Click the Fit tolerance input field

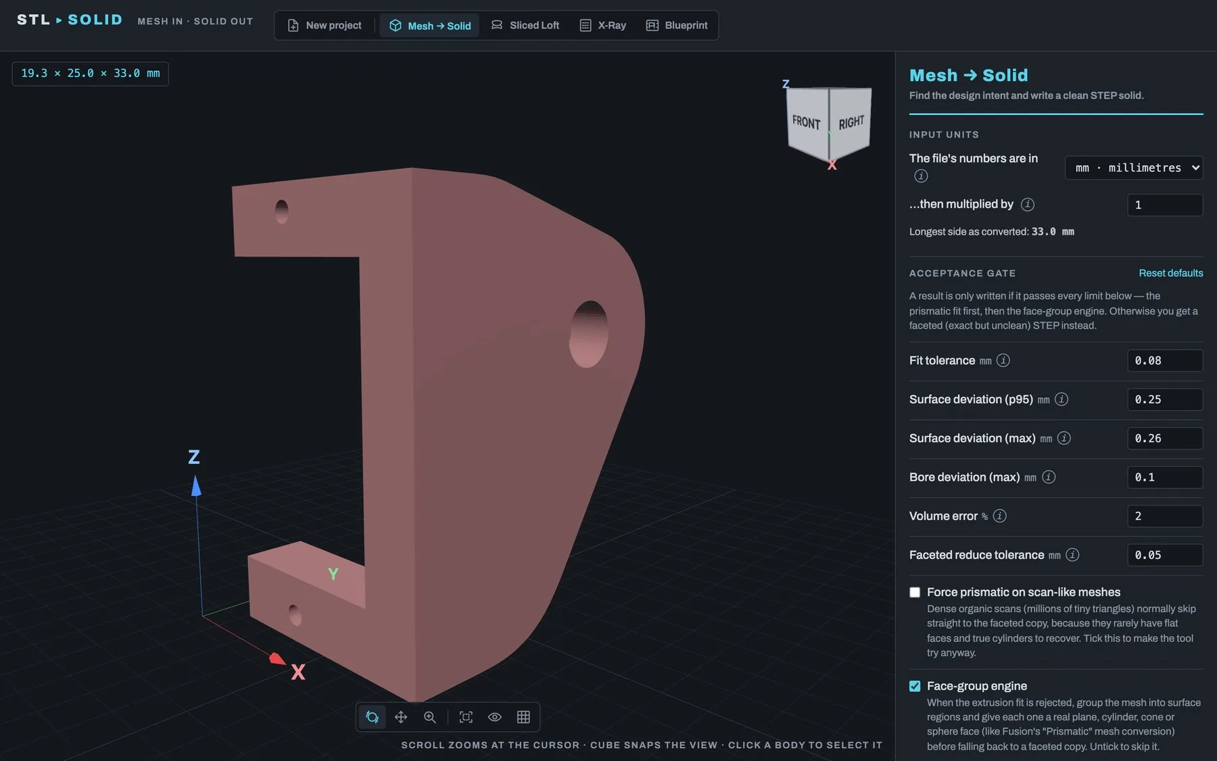[x=1165, y=361]
